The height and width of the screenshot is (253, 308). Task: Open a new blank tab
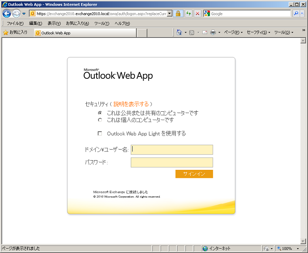click(142, 33)
